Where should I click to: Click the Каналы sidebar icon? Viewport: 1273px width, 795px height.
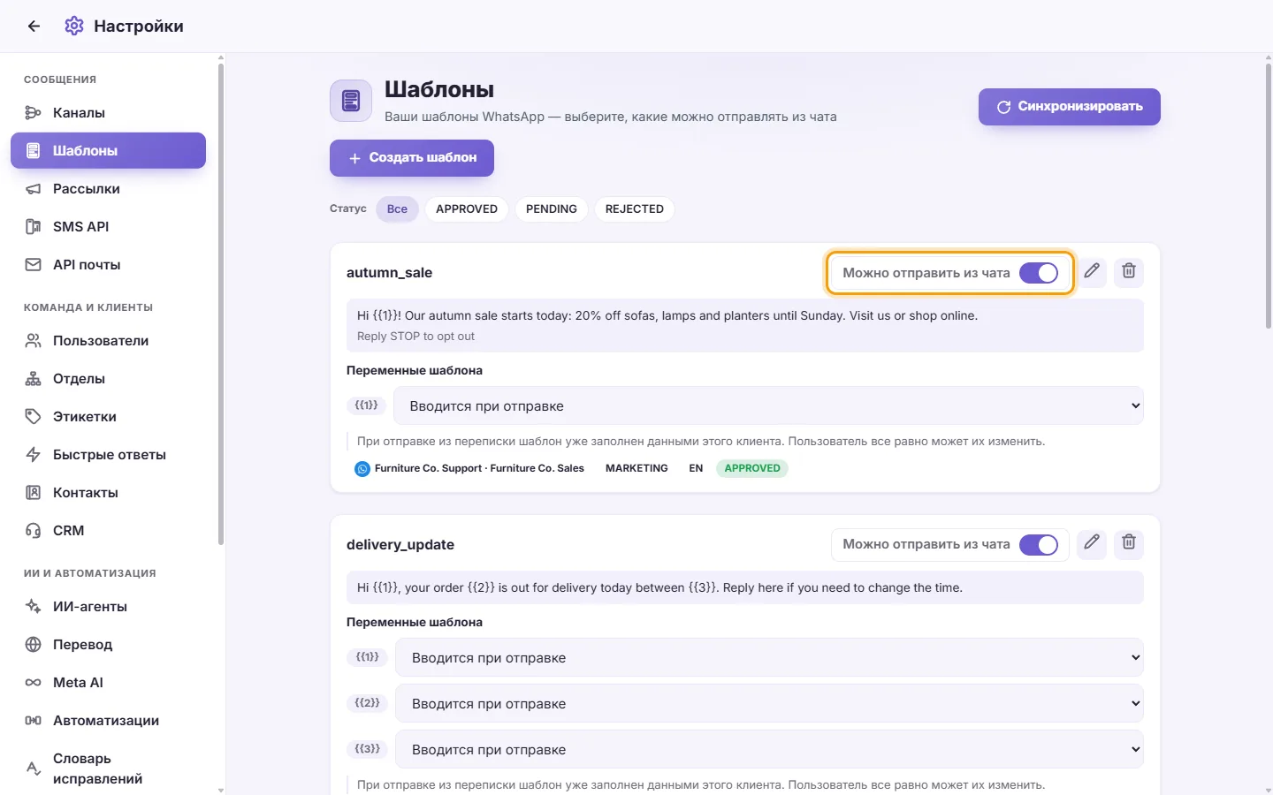33,113
